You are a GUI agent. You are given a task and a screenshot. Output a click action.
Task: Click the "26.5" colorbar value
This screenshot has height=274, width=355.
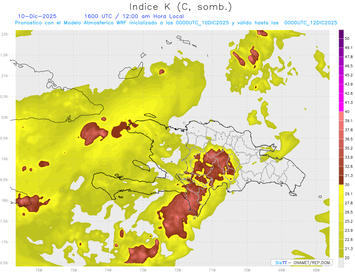click(349, 212)
